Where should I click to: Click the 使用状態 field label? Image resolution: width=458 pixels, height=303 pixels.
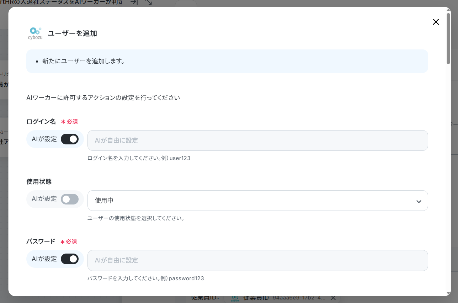(39, 181)
